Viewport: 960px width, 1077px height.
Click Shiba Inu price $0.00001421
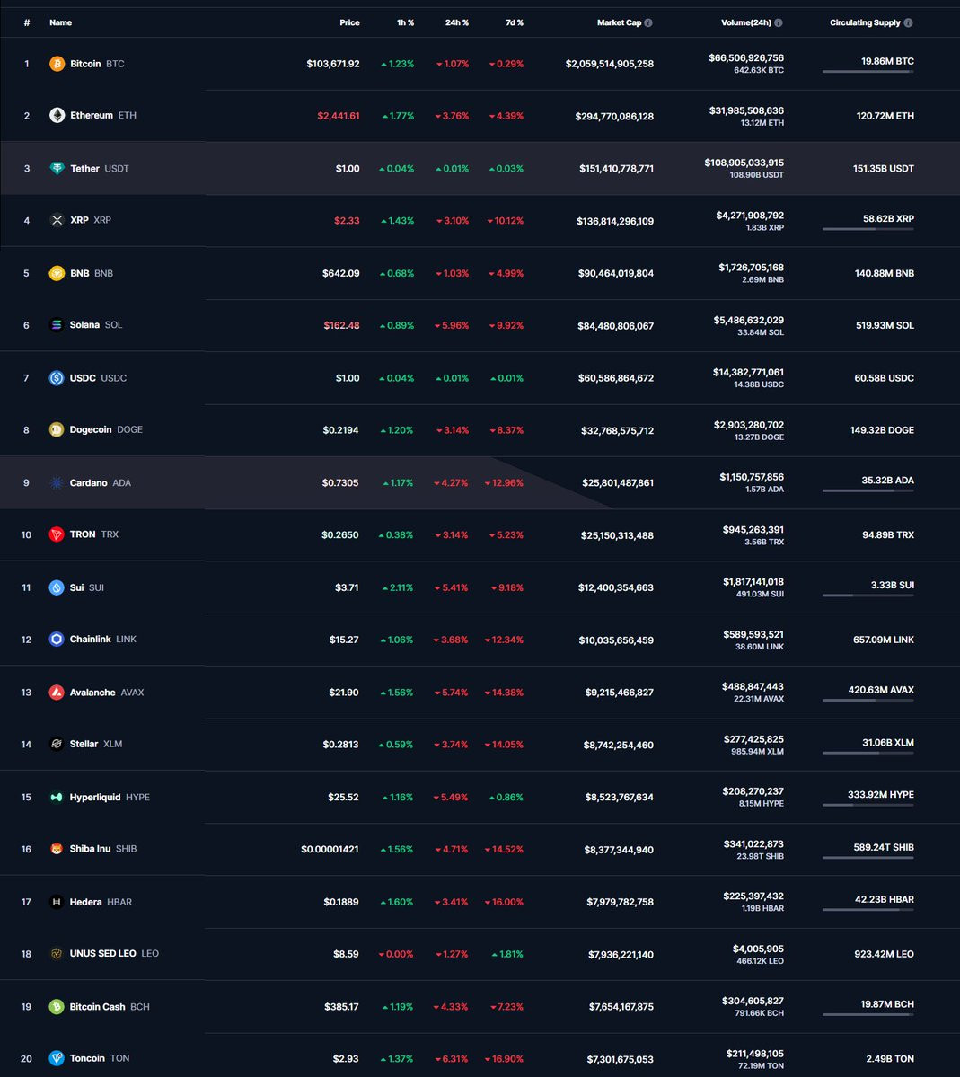point(330,850)
